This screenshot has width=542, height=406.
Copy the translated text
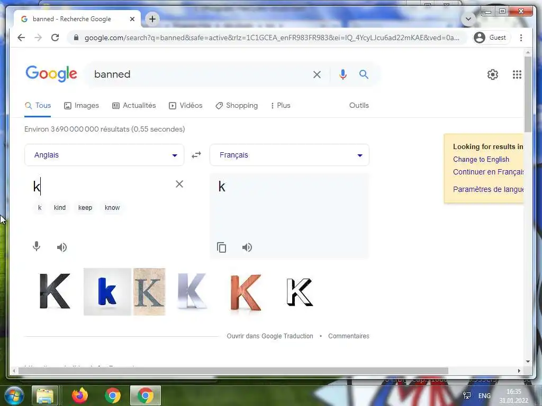click(222, 247)
